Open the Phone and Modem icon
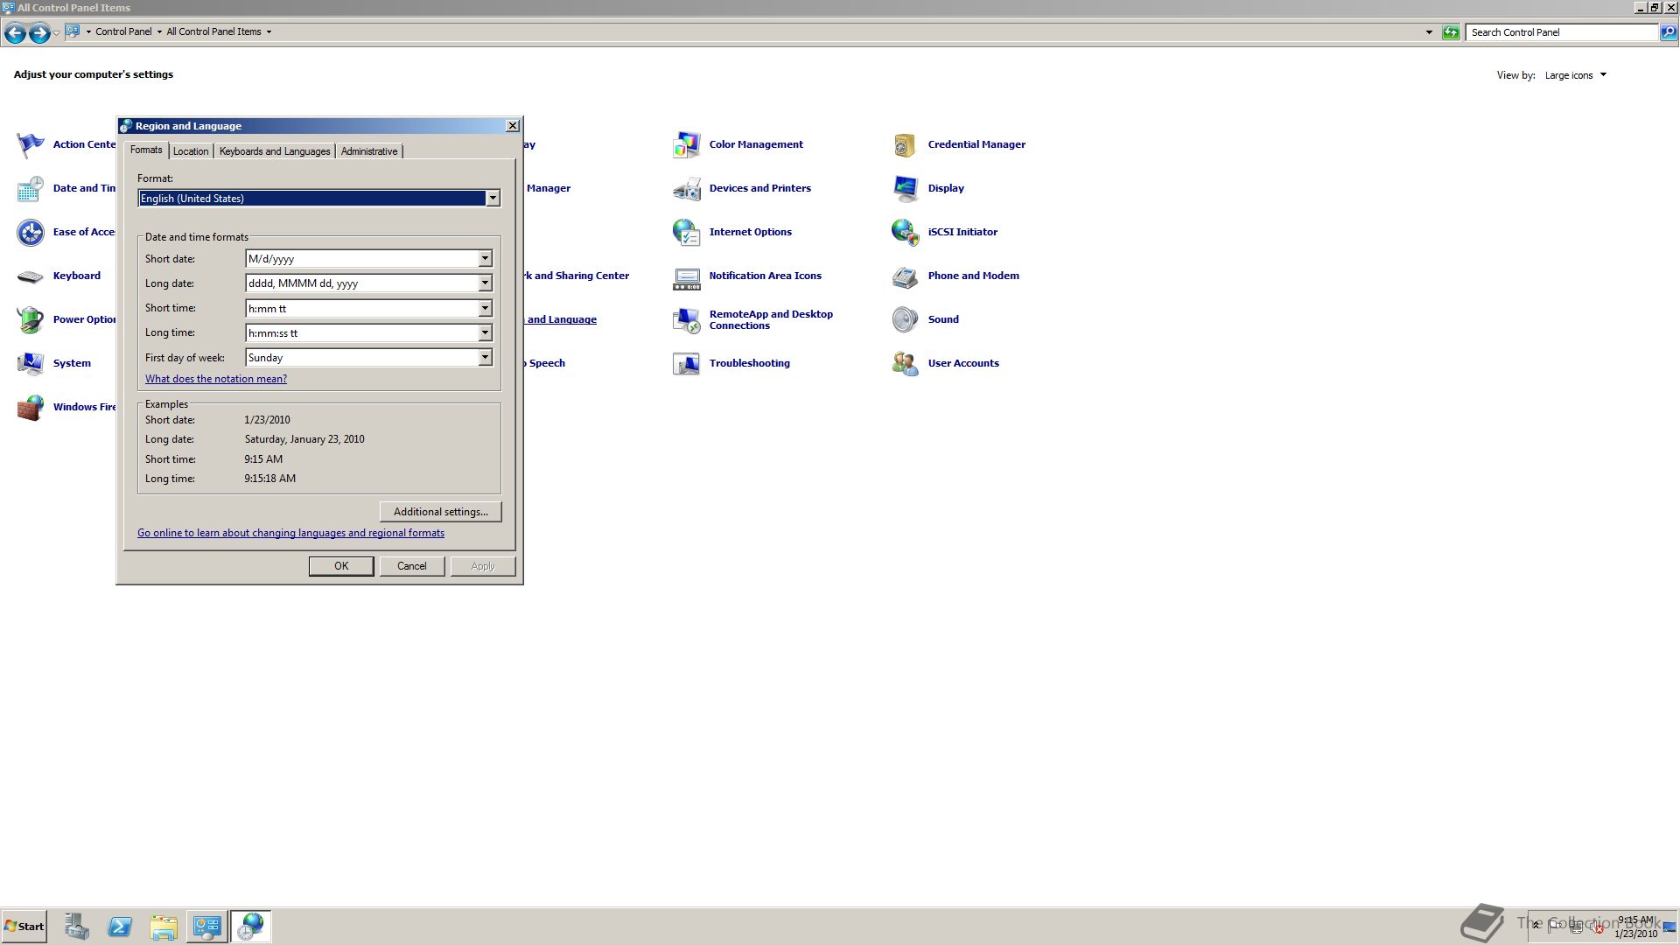The width and height of the screenshot is (1680, 945). tap(906, 276)
